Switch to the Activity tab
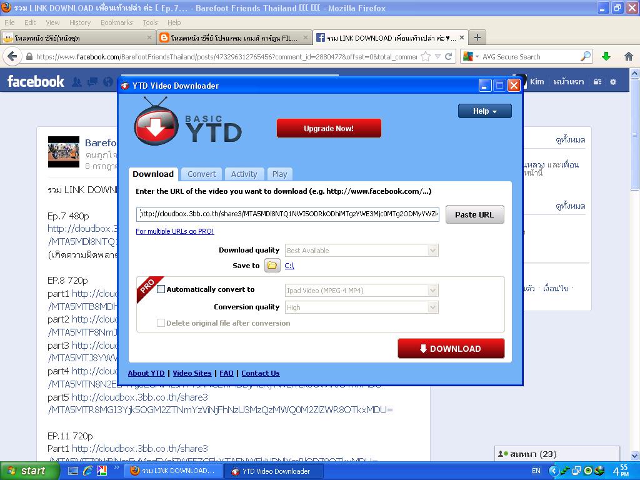The width and height of the screenshot is (640, 480). pos(244,174)
